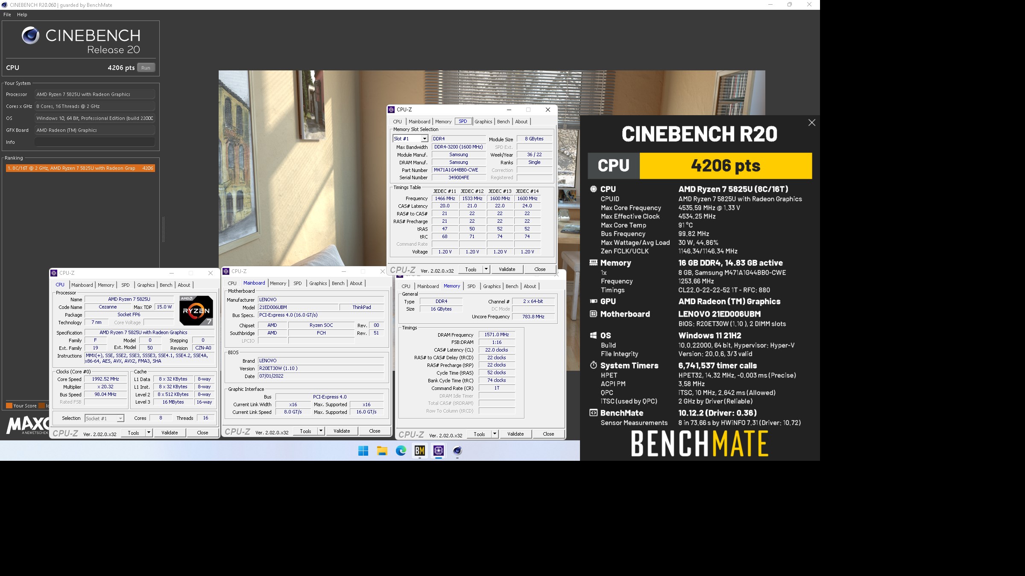The width and height of the screenshot is (1025, 576).
Task: Click Tools button in Mainboard CPU-Z window
Action: click(305, 431)
